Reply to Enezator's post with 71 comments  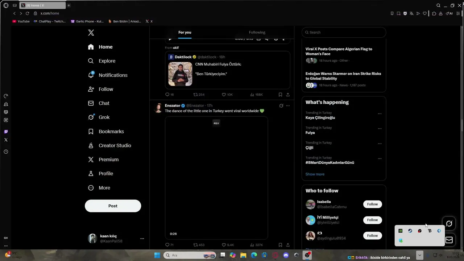click(x=169, y=245)
